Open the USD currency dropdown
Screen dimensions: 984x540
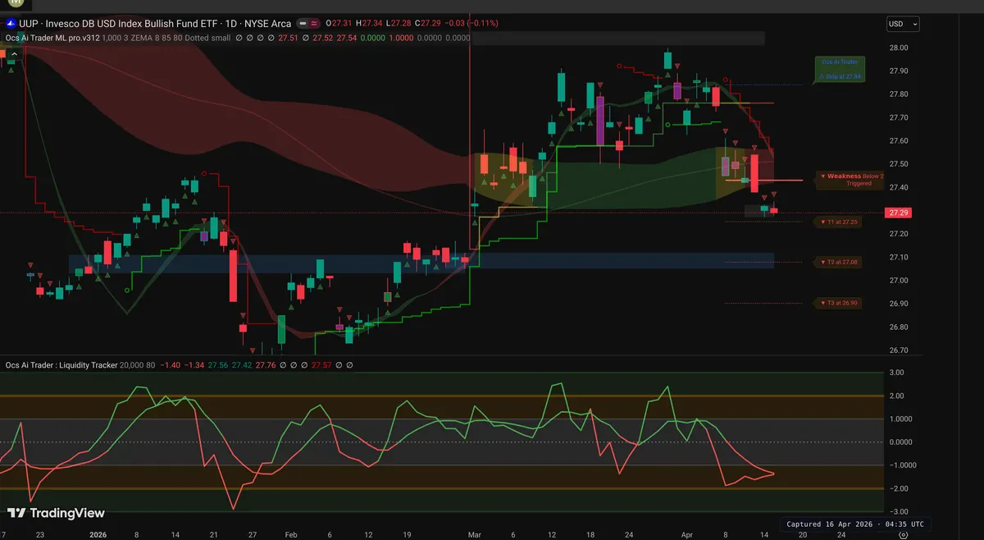point(903,24)
